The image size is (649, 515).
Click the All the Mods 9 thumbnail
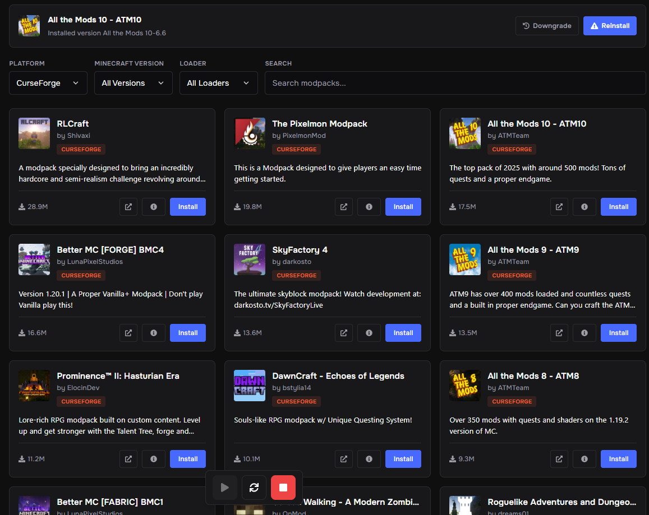tap(465, 259)
